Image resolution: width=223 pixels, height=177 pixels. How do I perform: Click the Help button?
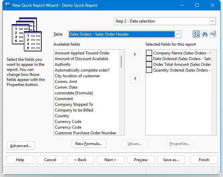coord(20,160)
